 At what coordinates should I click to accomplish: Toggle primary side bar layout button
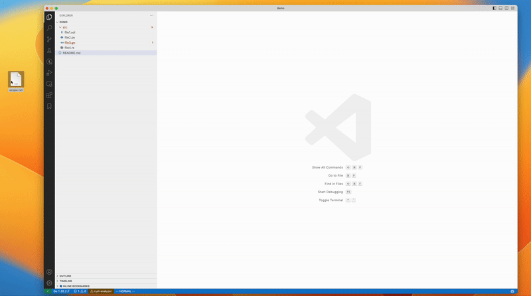494,8
